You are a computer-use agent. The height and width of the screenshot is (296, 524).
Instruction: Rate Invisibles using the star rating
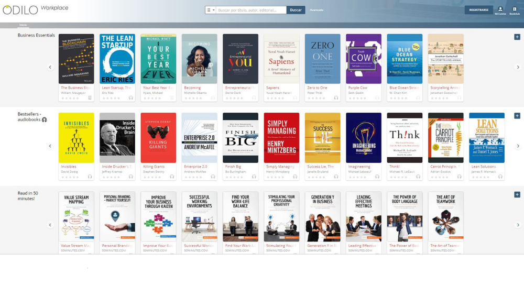[x=70, y=177]
